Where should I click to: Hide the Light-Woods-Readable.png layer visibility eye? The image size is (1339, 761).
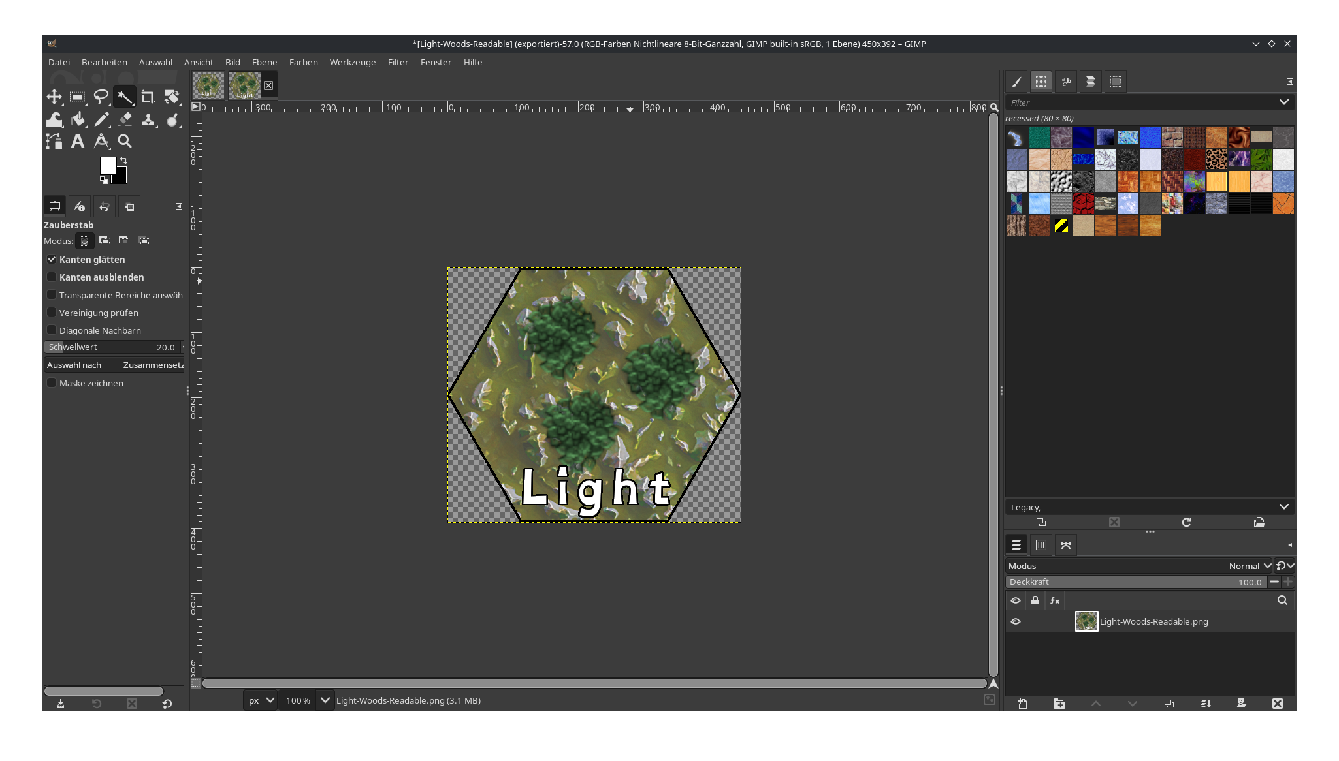1016,621
